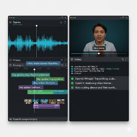Screen dimensions: 137x137
Task: Click the video preview of the speaker
Action: (x=99, y=36)
